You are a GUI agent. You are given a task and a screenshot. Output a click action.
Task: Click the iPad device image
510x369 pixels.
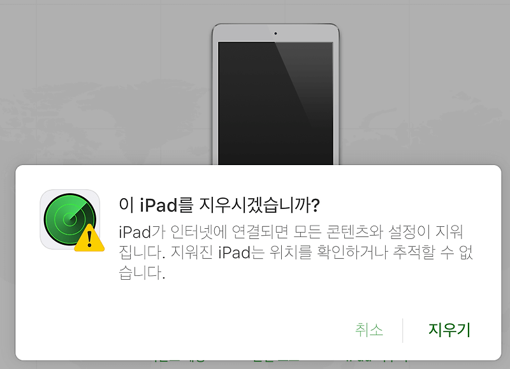coord(275,94)
